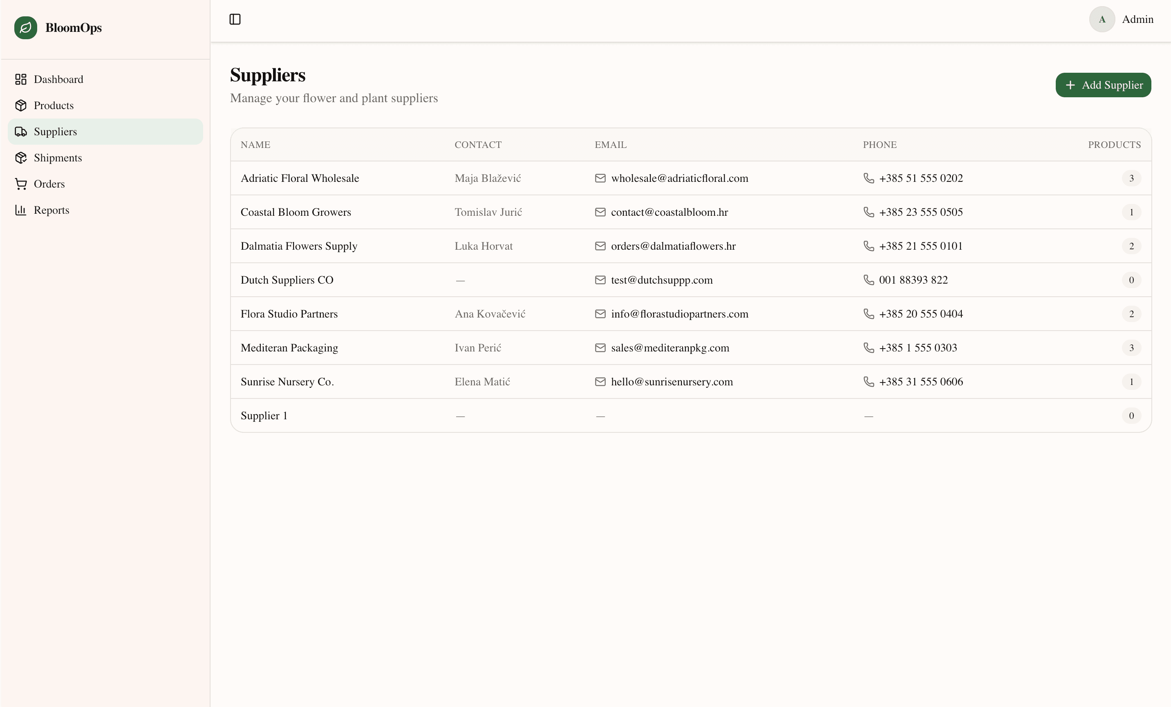Click the Supplier 1 row
1171x707 pixels.
[570, 415]
